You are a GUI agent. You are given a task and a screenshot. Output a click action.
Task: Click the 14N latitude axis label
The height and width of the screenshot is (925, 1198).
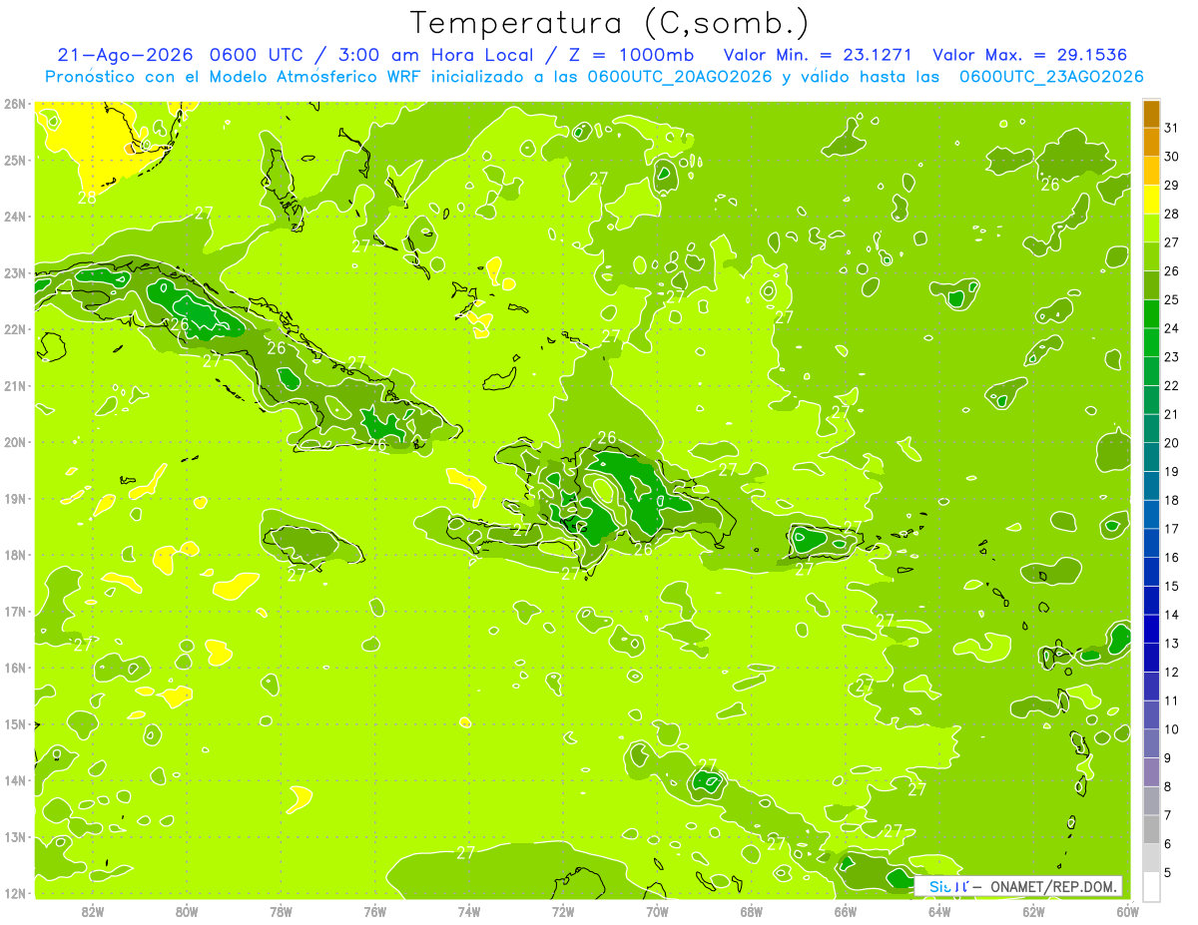15,780
